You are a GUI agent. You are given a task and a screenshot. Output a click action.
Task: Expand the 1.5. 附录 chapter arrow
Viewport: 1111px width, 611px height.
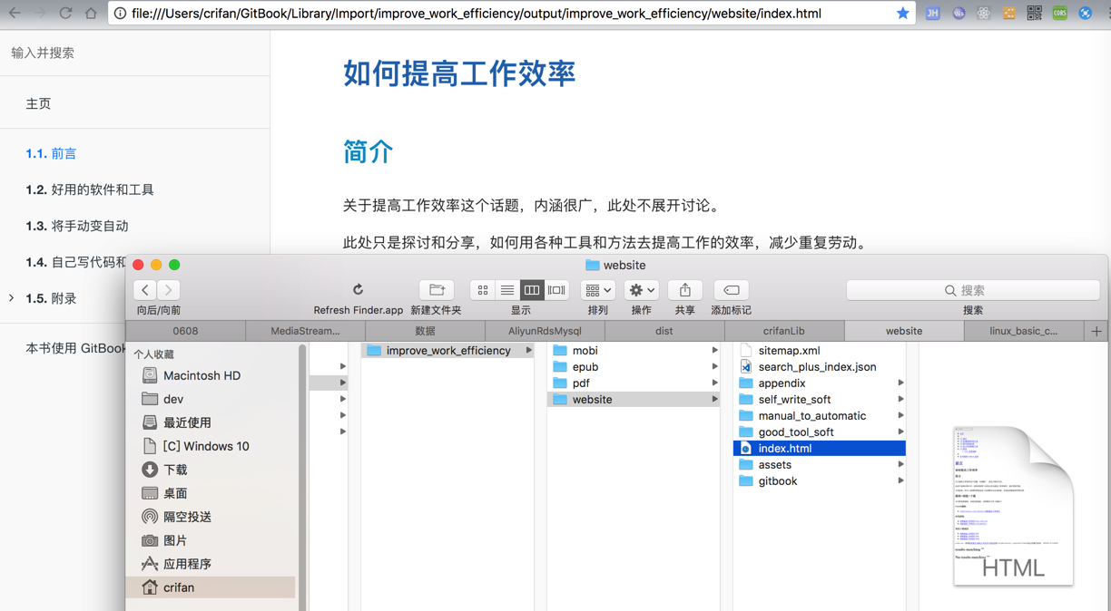11,298
